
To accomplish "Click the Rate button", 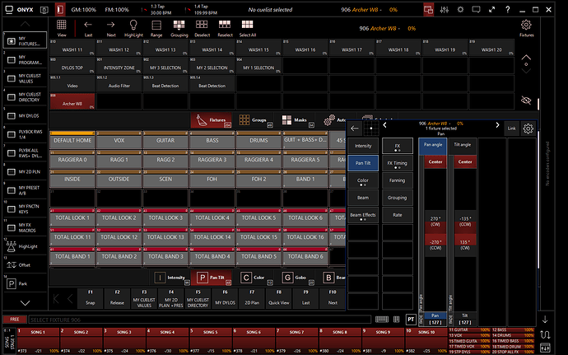I will click(x=398, y=215).
